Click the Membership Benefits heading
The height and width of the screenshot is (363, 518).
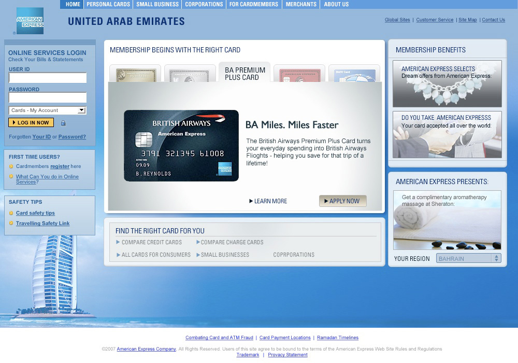tap(430, 50)
